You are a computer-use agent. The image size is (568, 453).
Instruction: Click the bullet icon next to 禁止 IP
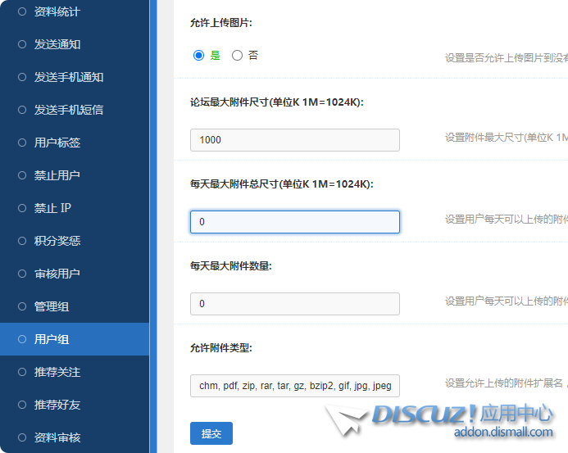(x=22, y=208)
